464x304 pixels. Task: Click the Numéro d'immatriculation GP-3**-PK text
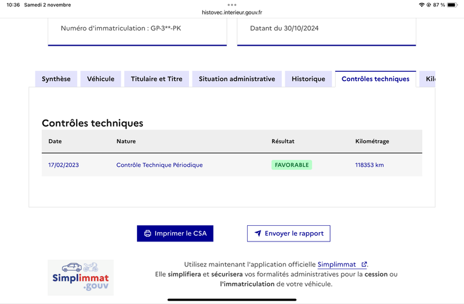point(121,28)
